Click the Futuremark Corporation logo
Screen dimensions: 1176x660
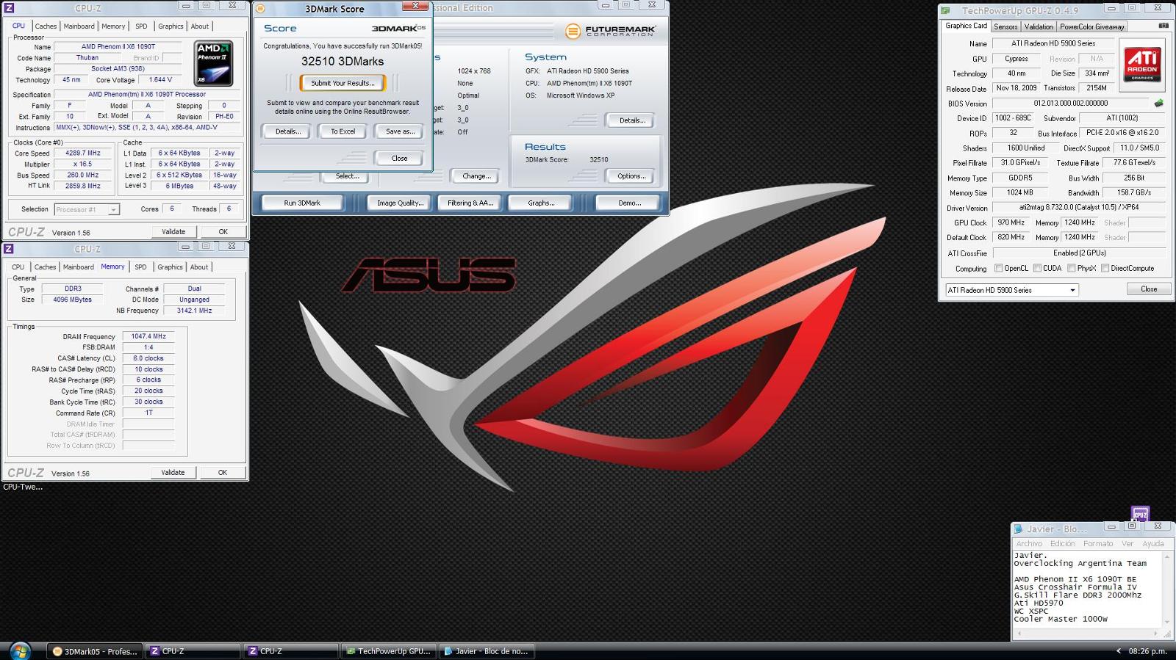coord(611,31)
